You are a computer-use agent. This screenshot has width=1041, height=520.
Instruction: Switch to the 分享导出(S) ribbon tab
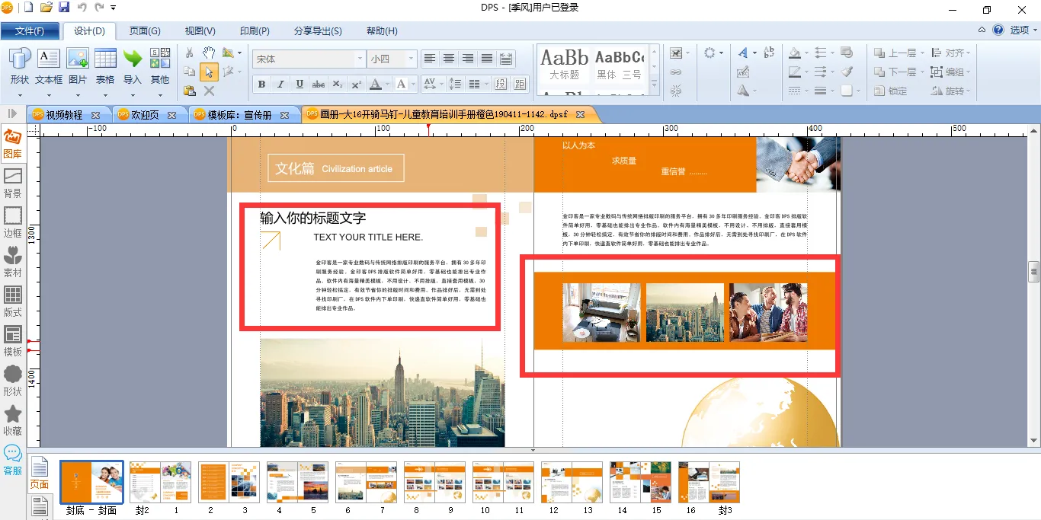[319, 31]
